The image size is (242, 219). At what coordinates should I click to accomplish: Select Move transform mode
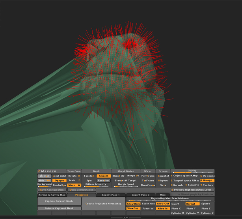point(74,185)
